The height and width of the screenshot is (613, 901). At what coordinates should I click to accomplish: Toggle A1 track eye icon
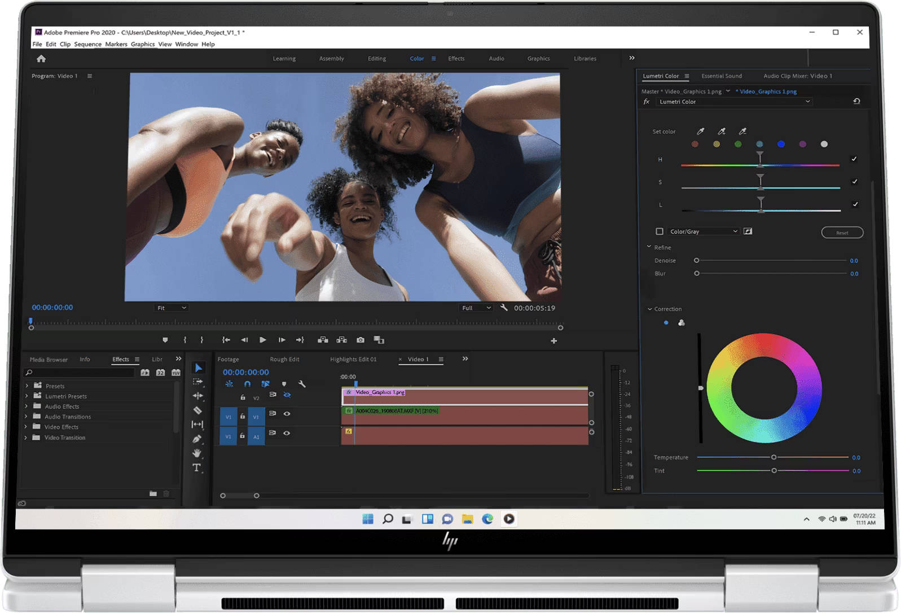tap(287, 434)
